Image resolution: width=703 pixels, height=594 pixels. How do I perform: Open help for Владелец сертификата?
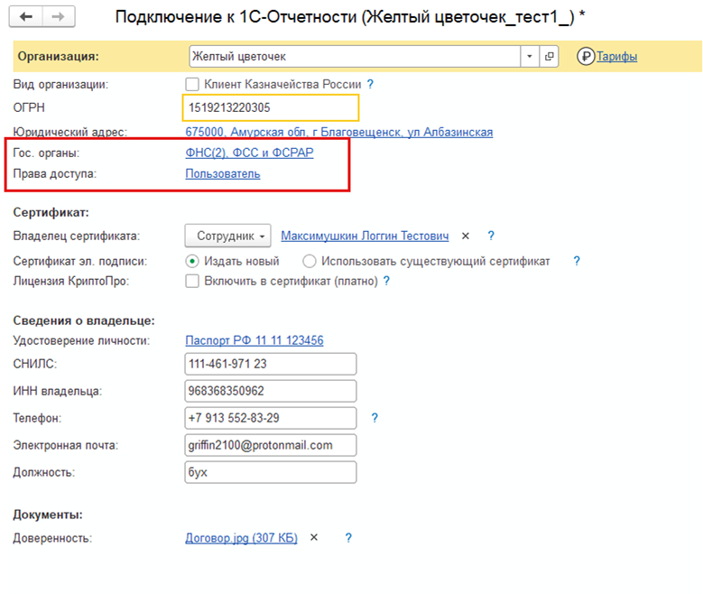pyautogui.click(x=491, y=236)
